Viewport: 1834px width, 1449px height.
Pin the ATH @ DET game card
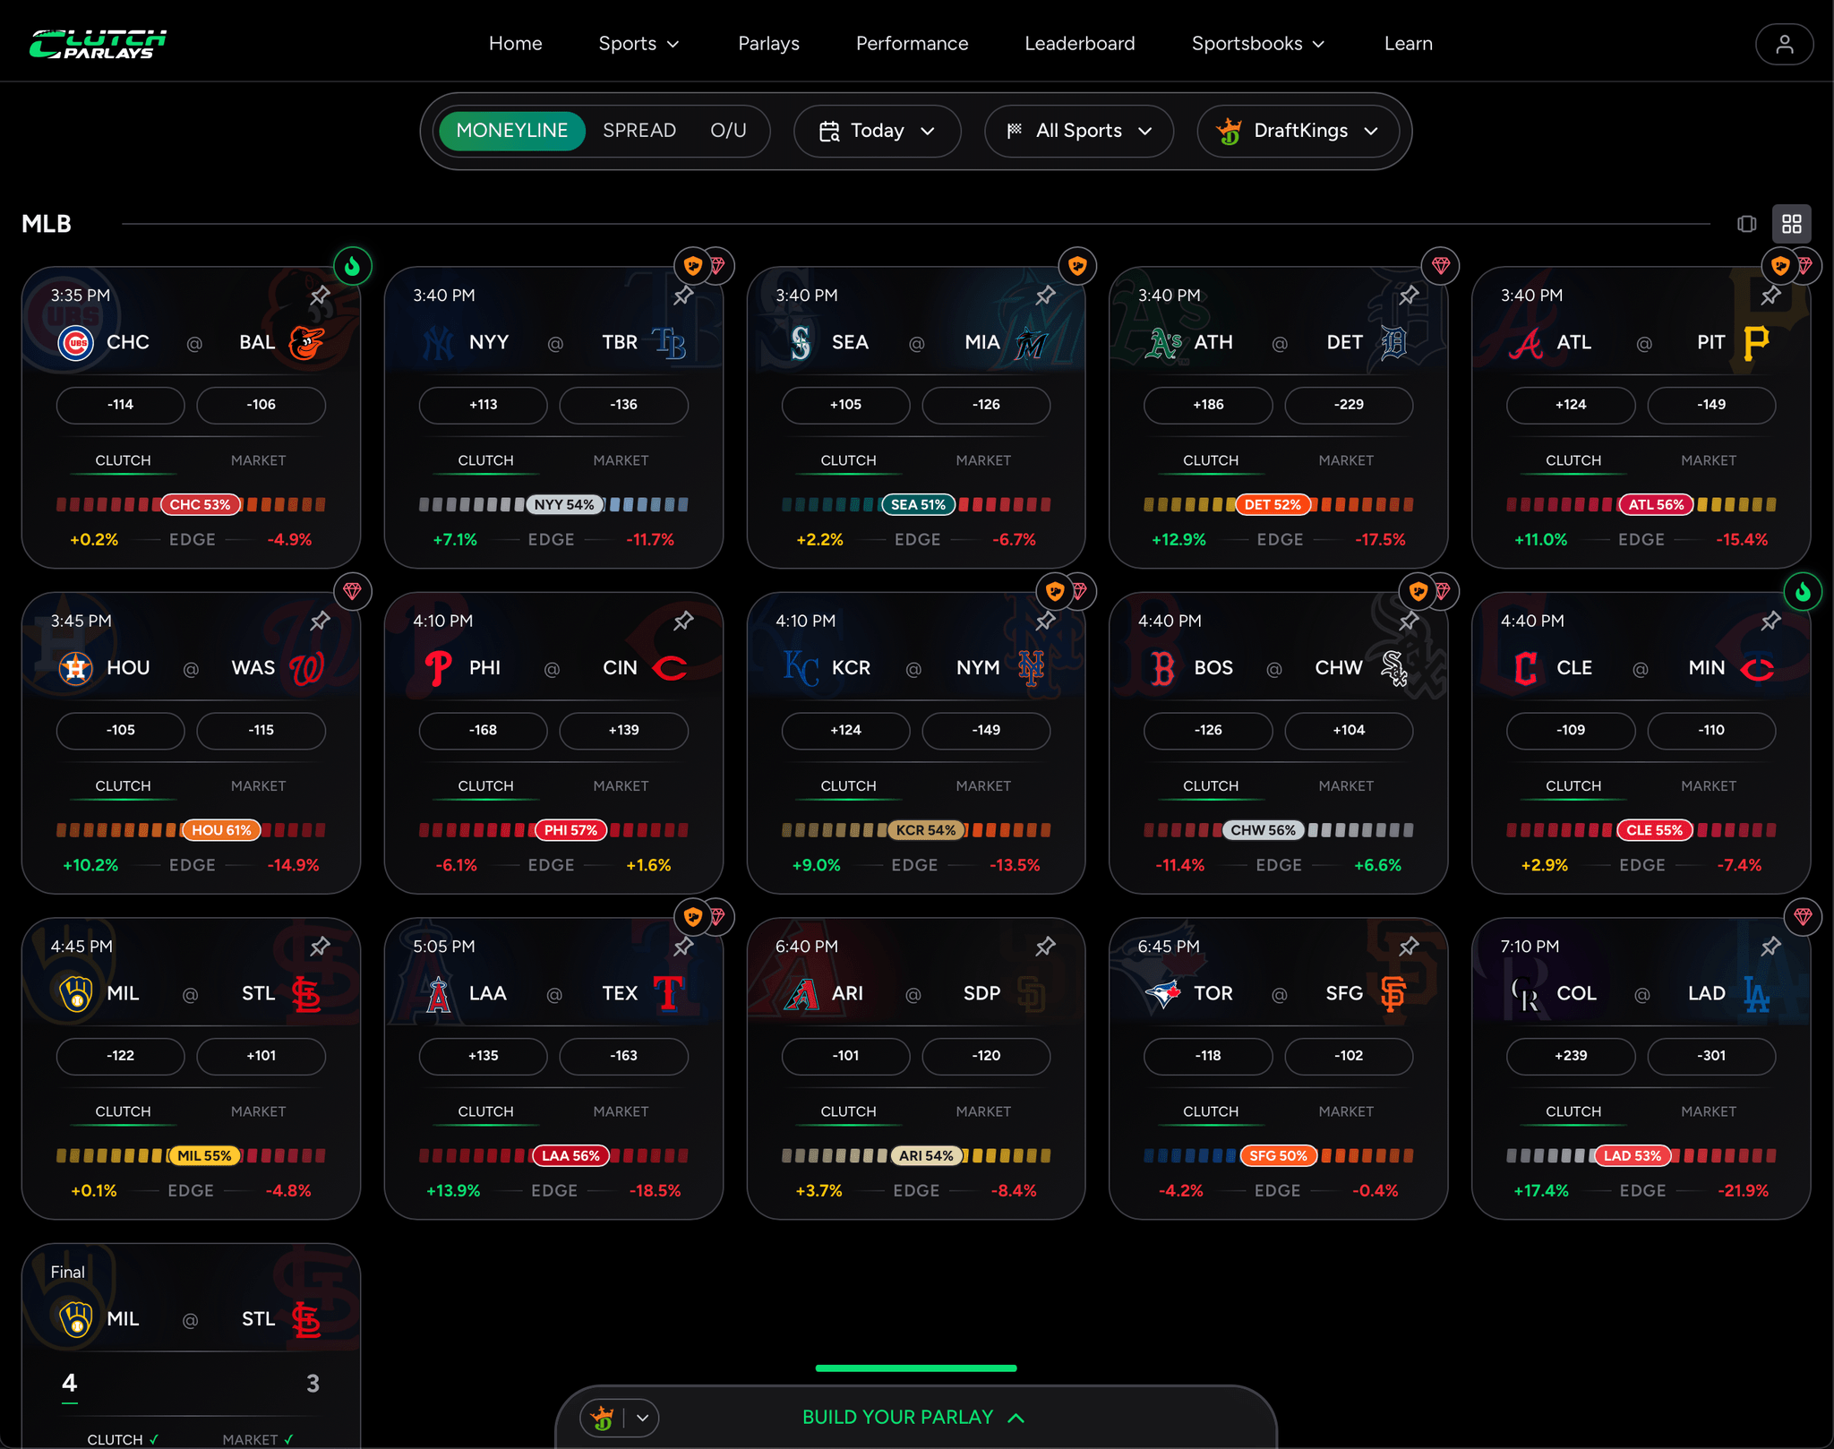(x=1409, y=295)
